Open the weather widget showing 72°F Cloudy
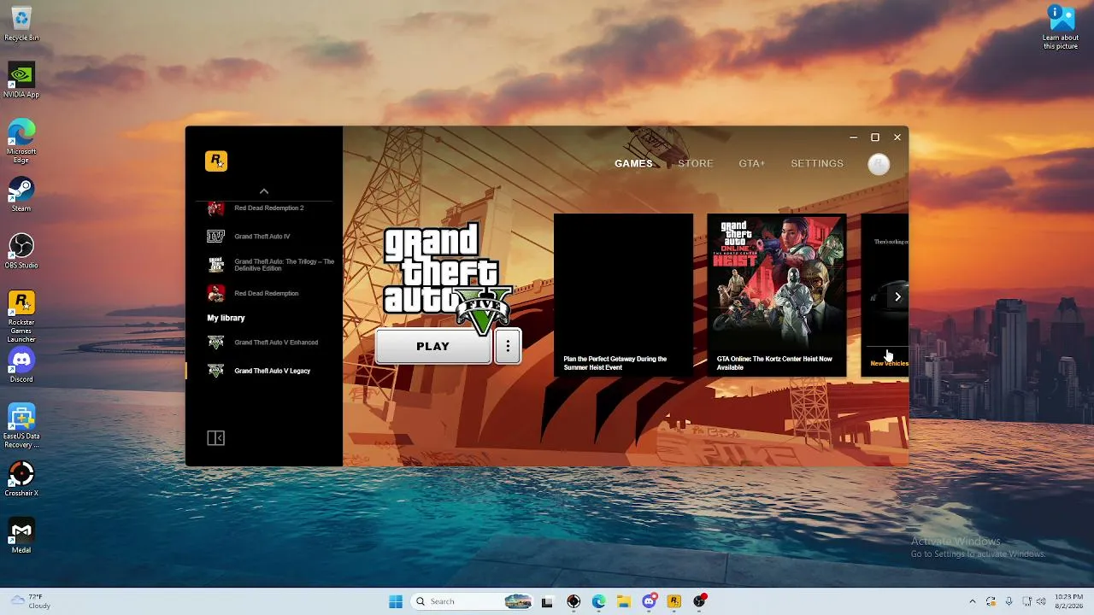Screen dimensions: 1094x615 pyautogui.click(x=31, y=601)
